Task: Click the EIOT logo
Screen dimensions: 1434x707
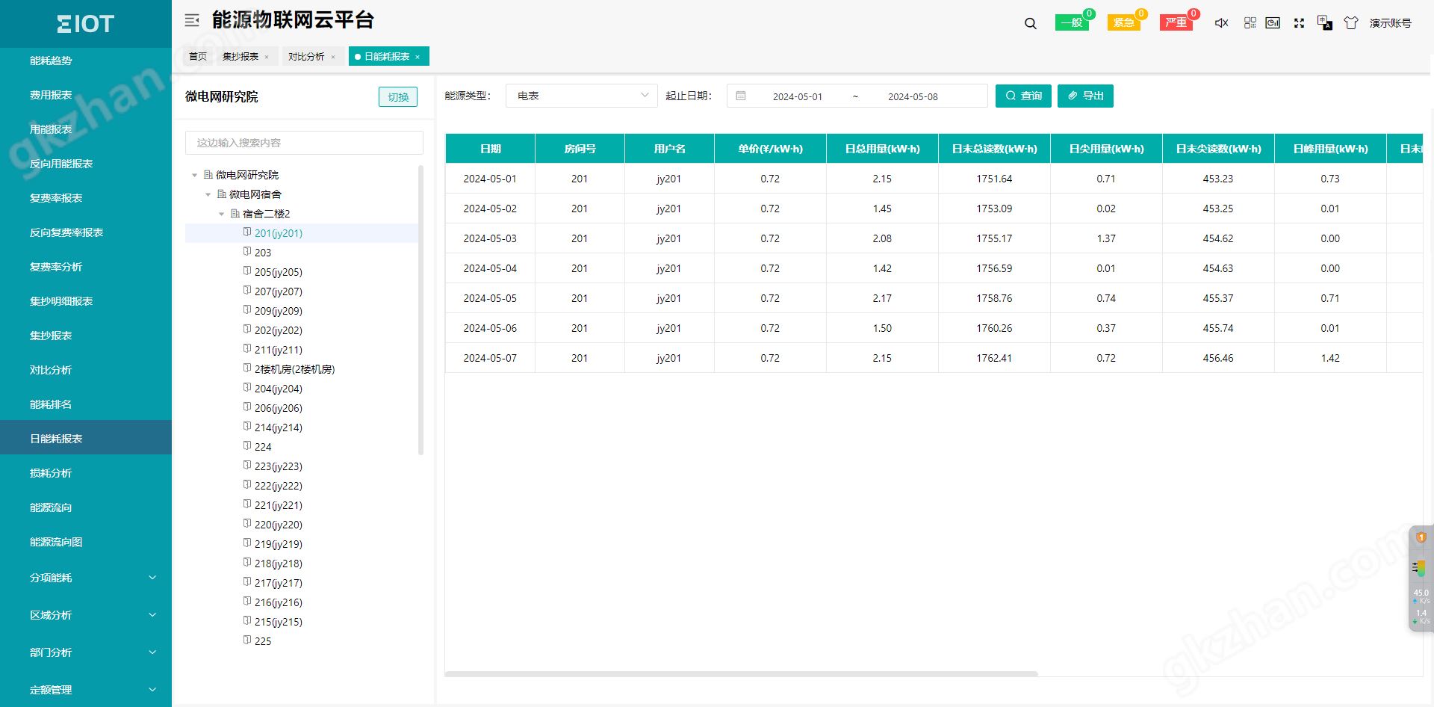Action: [x=85, y=24]
